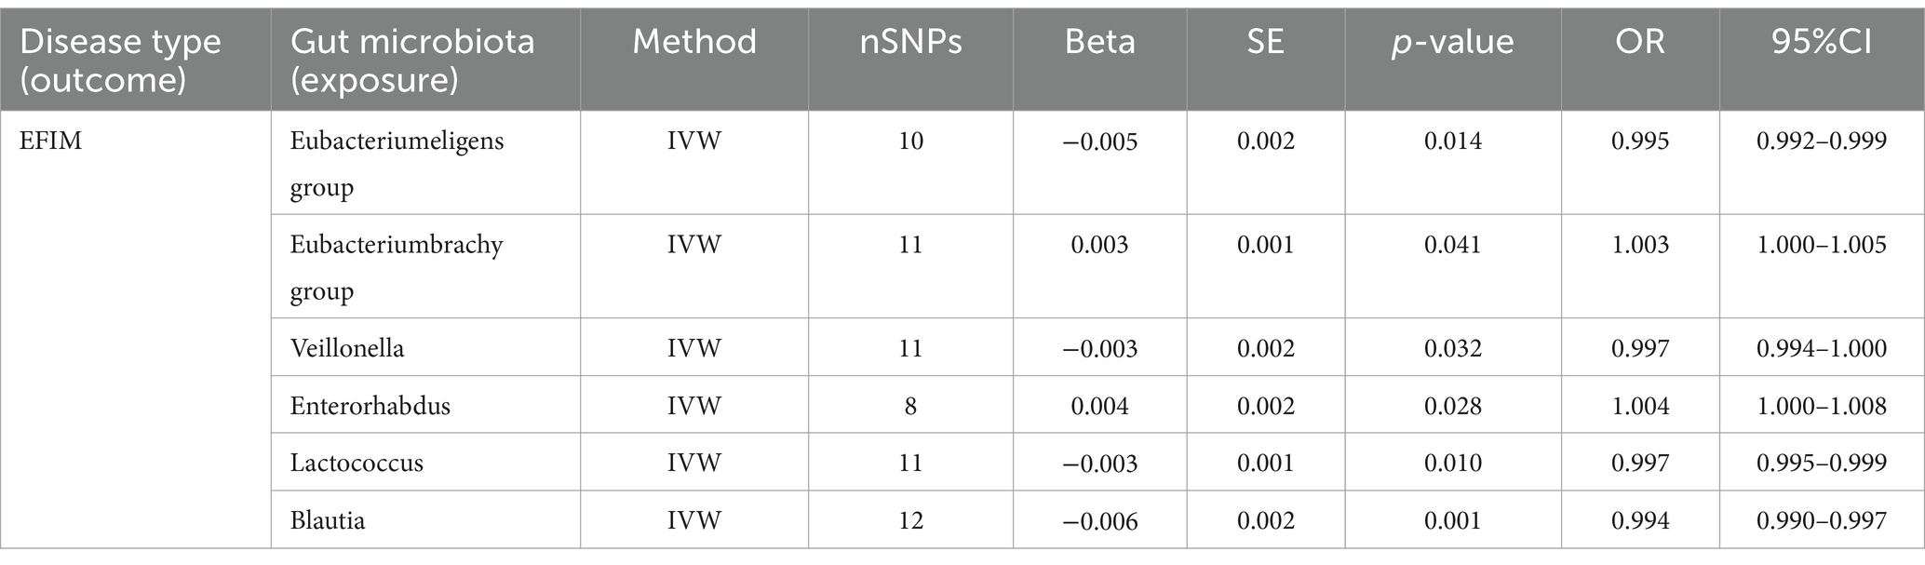
Task: Select the EFIM outcome cell
Action: (x=50, y=141)
